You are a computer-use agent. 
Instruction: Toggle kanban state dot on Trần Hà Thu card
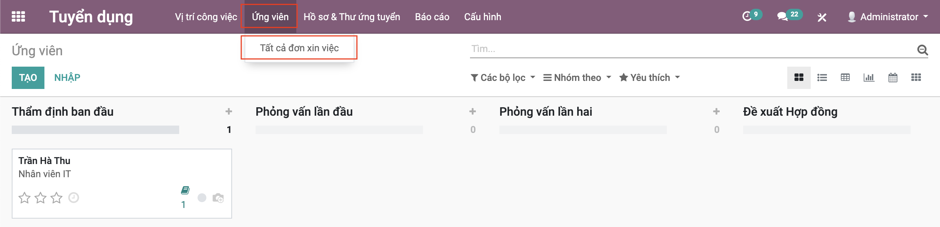(202, 198)
